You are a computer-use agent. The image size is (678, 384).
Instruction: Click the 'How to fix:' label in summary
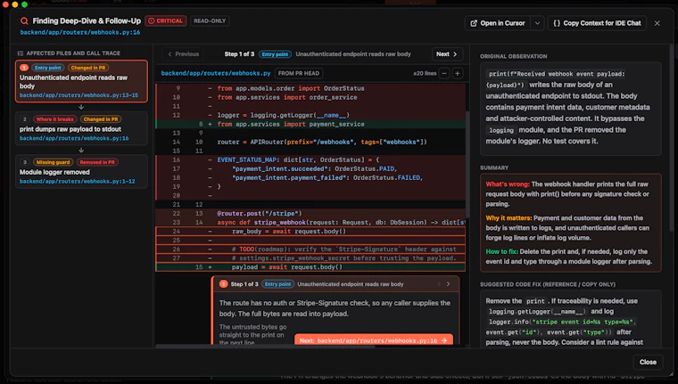pyautogui.click(x=501, y=251)
